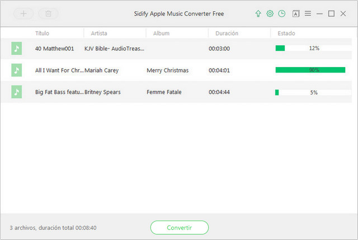
Task: Click the green upgrade arrow icon
Action: pos(258,13)
